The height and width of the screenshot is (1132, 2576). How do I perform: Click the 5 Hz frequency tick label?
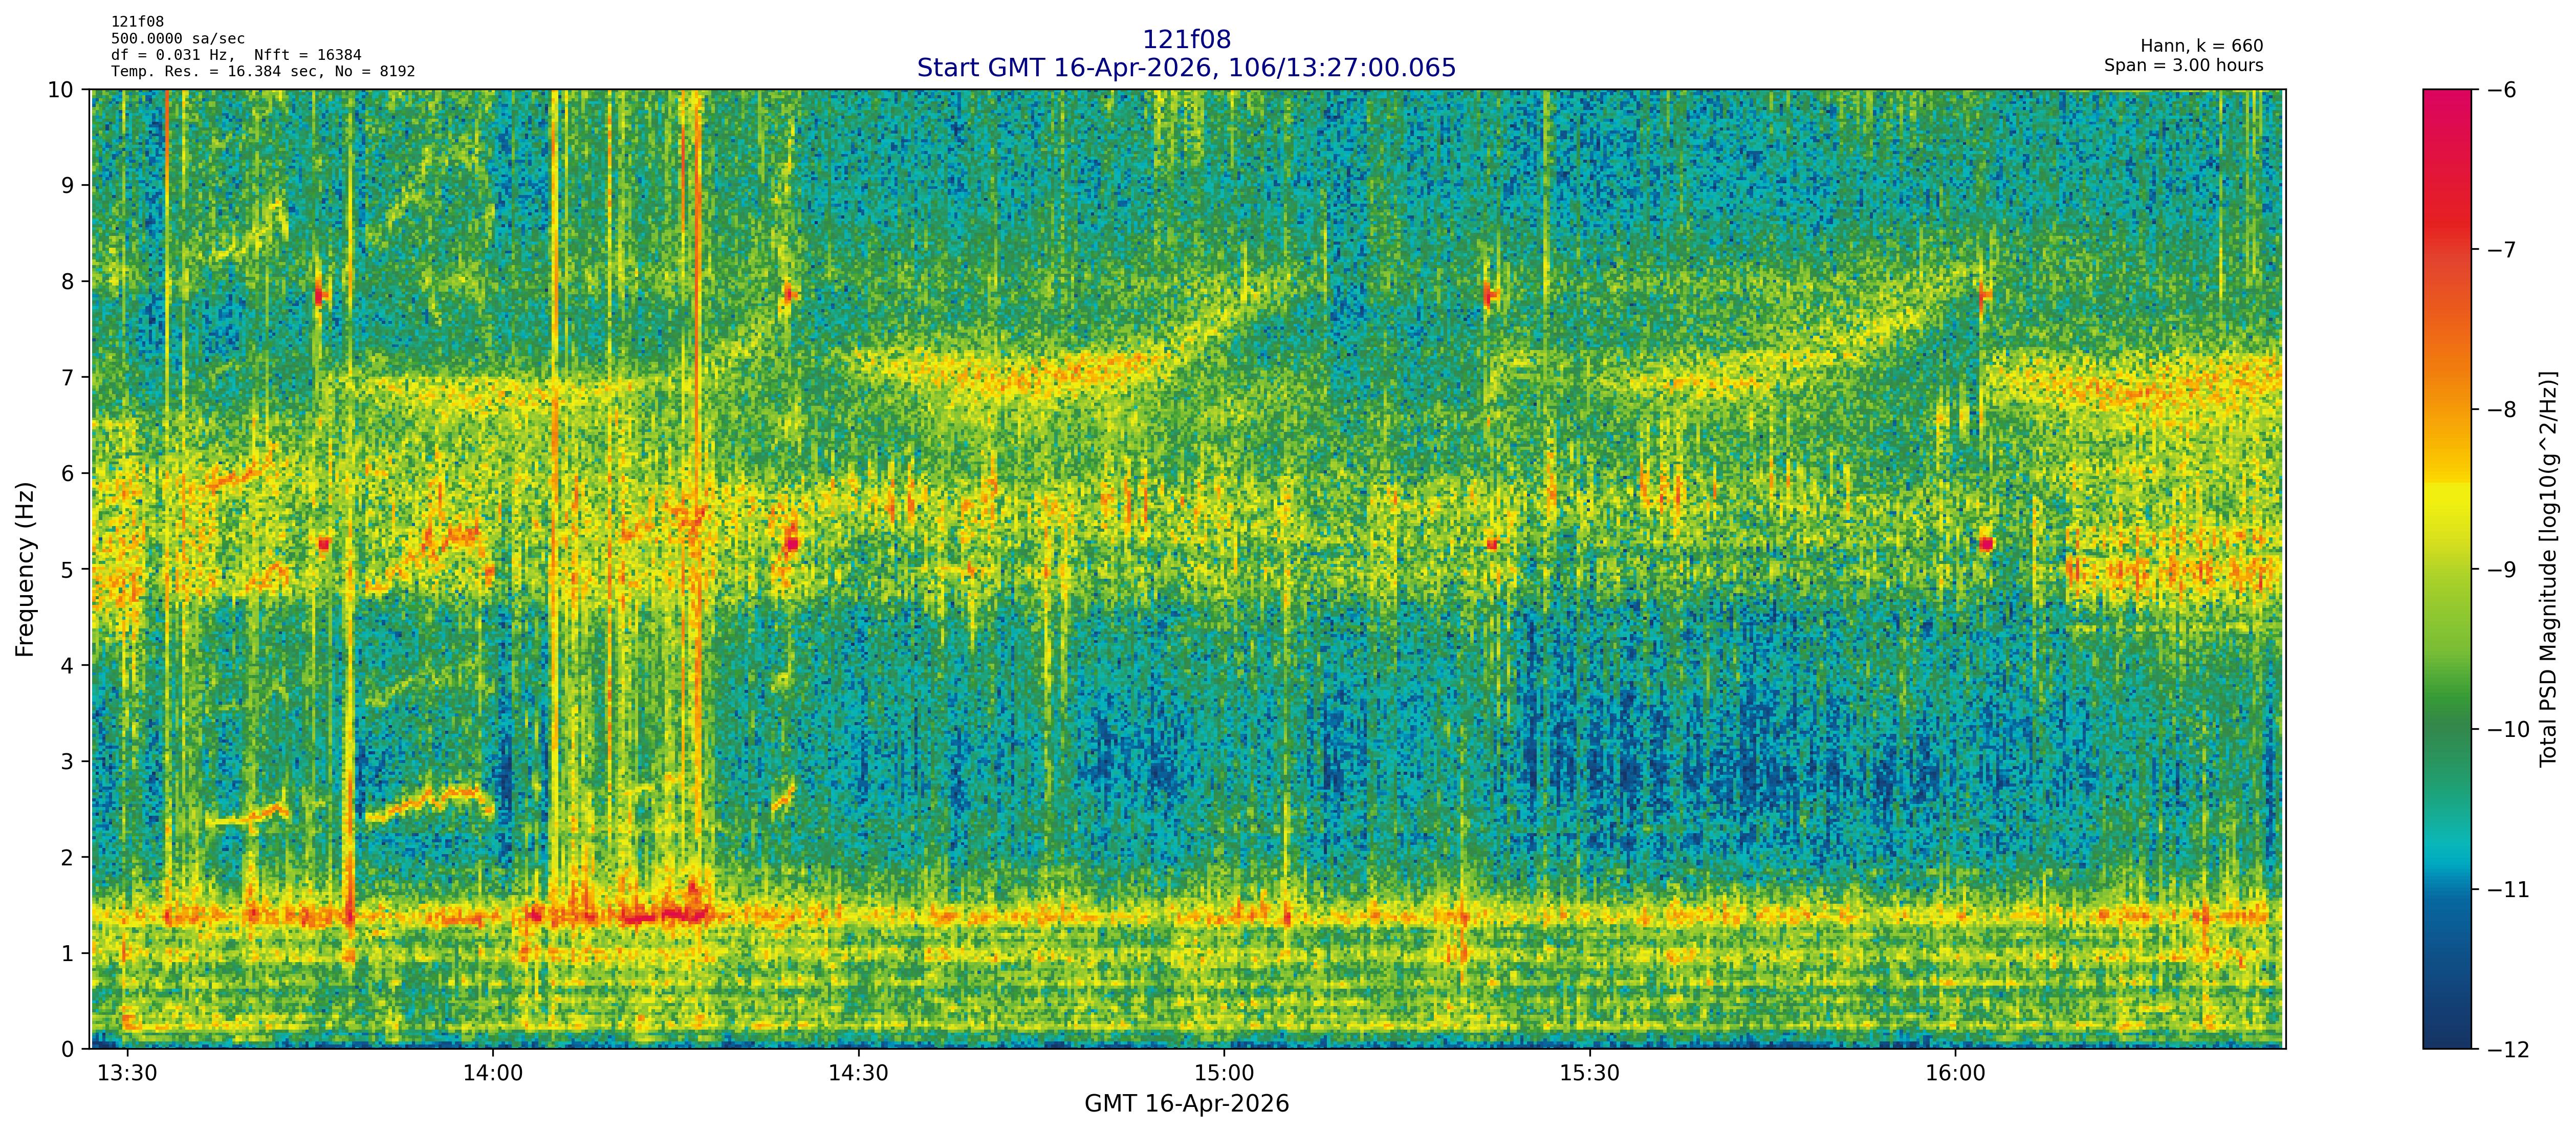[67, 570]
